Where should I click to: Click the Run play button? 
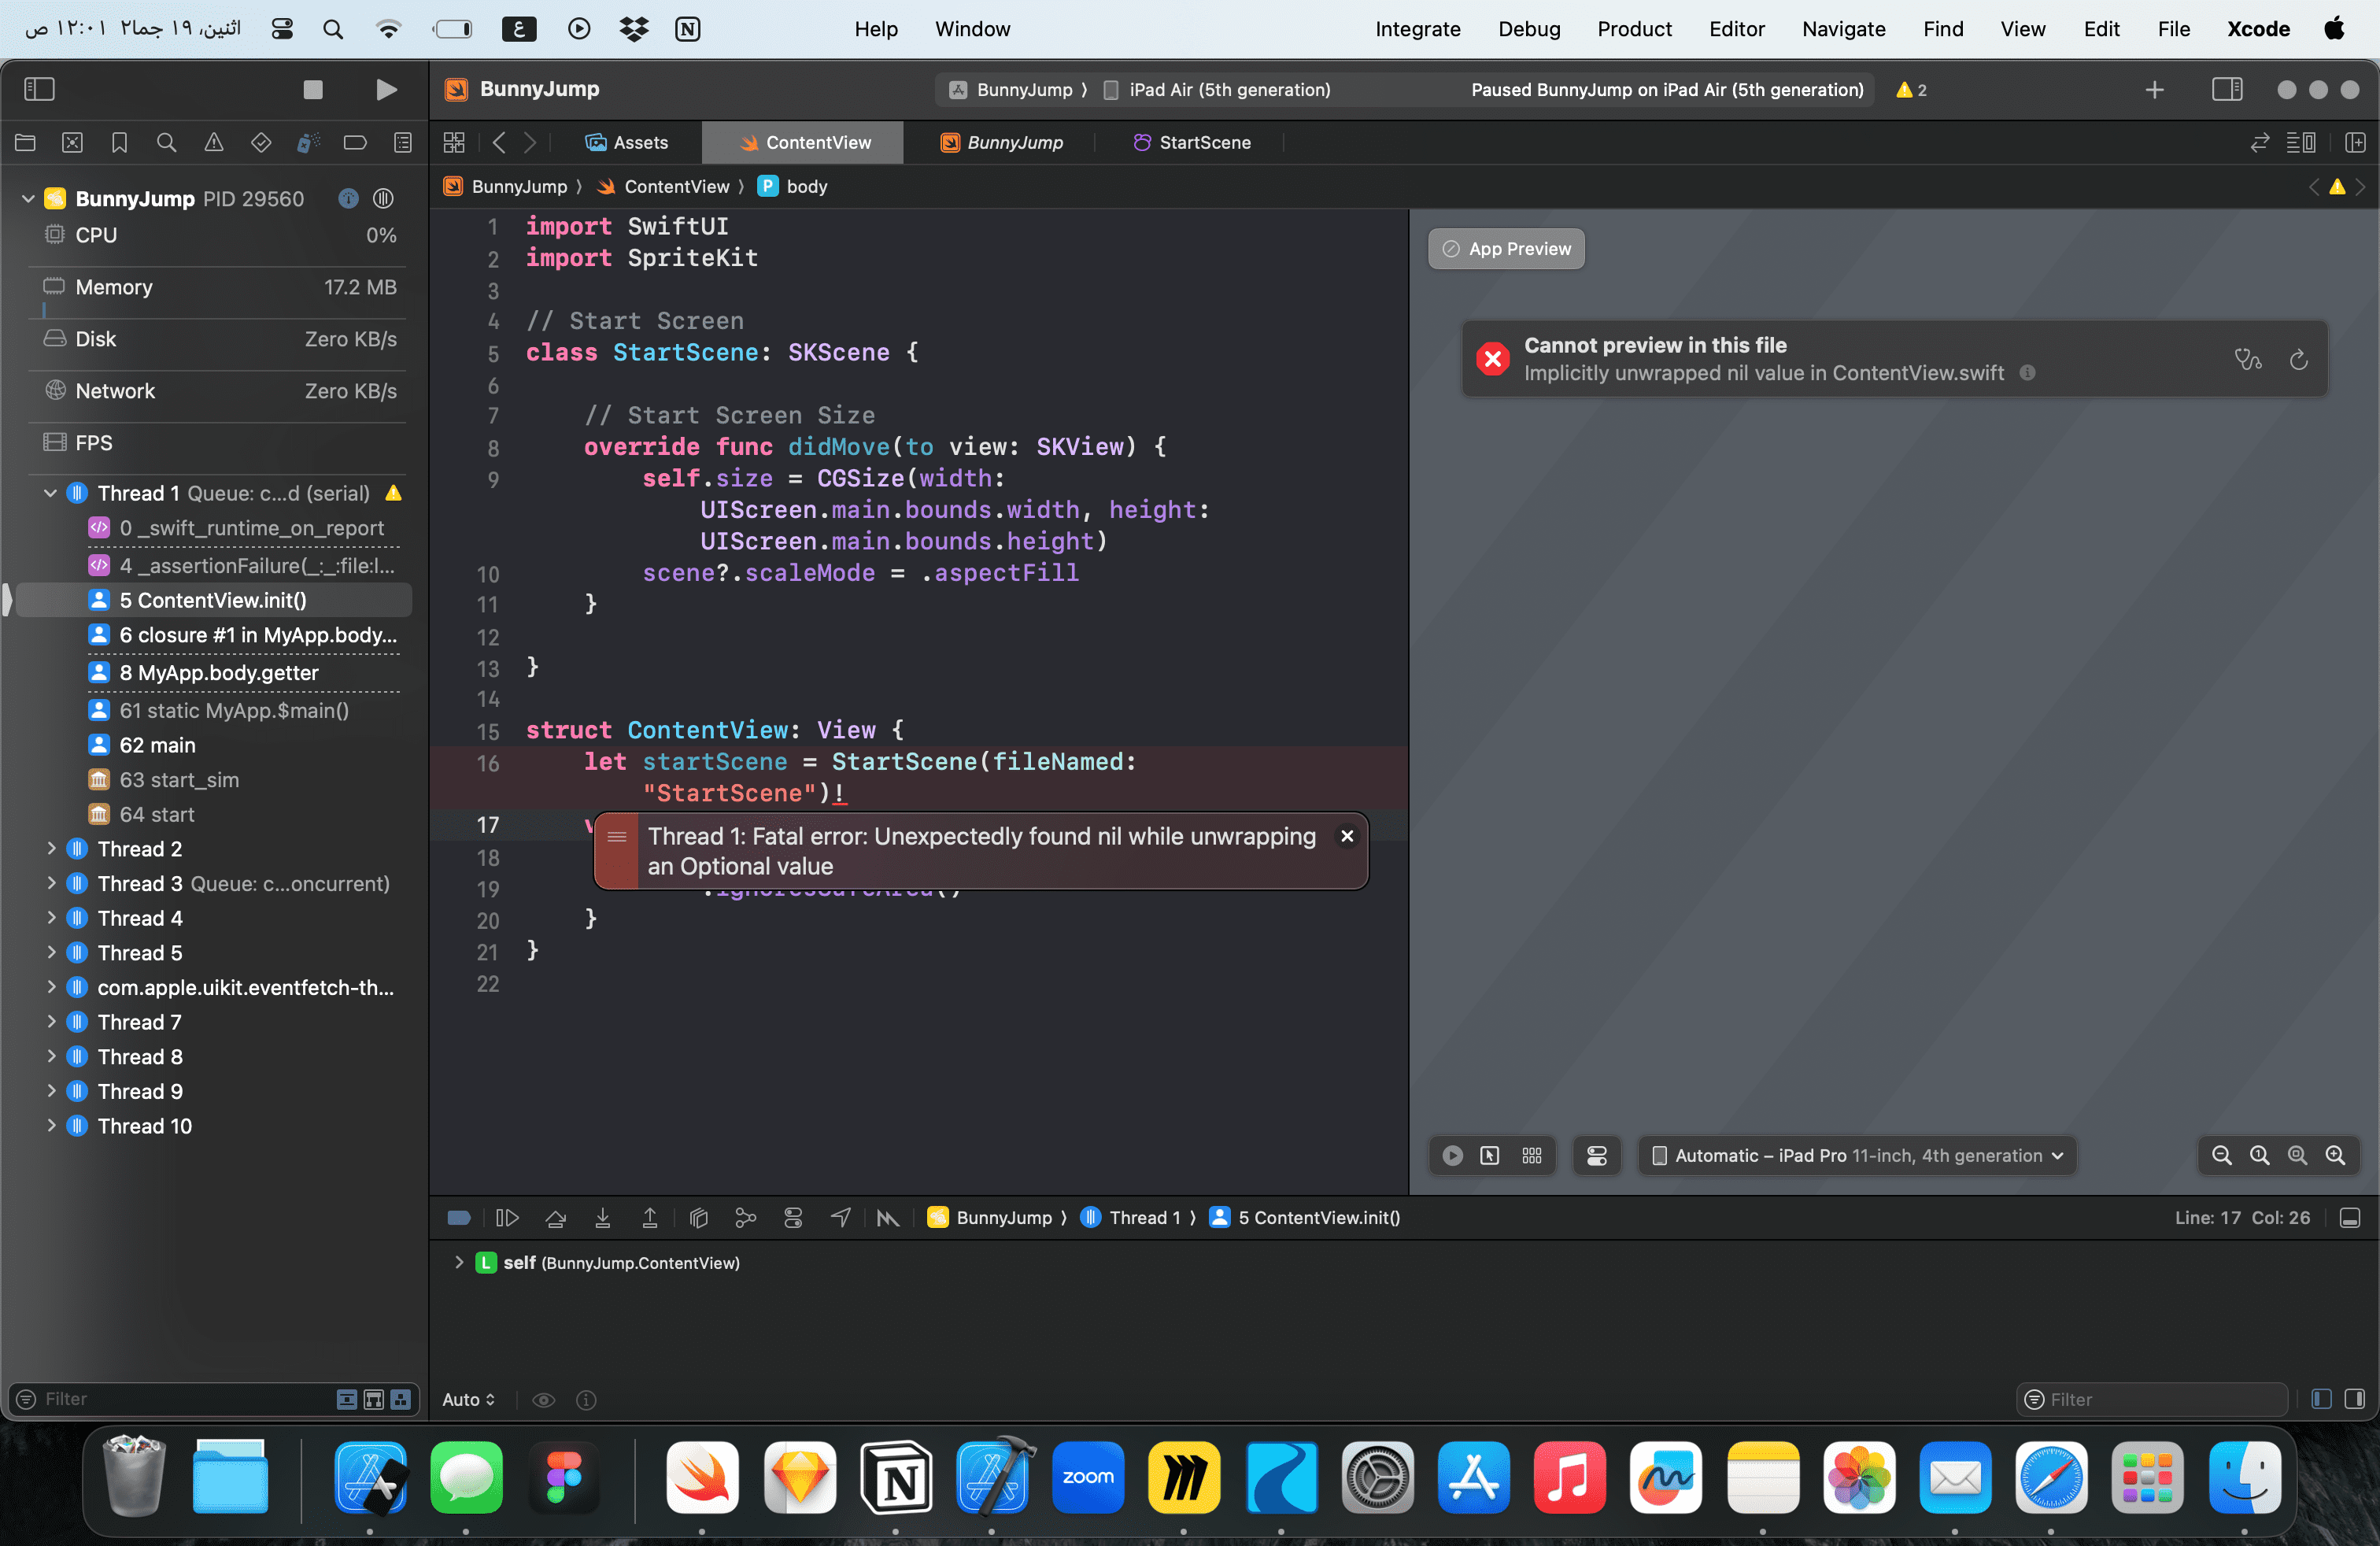point(386,89)
